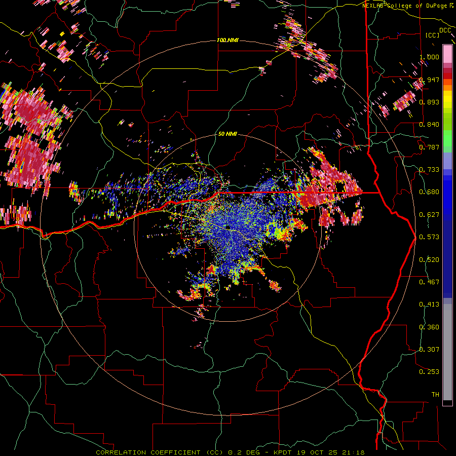This screenshot has width=456, height=456.
Task: Pick the light pink top color bar segment
Action: (447, 54)
